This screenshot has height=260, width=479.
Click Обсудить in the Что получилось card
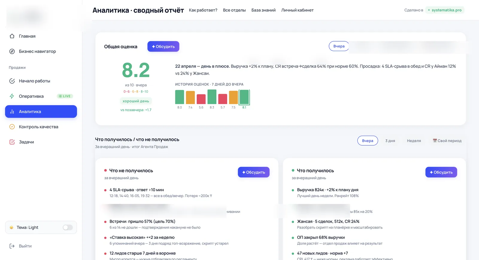point(441,172)
